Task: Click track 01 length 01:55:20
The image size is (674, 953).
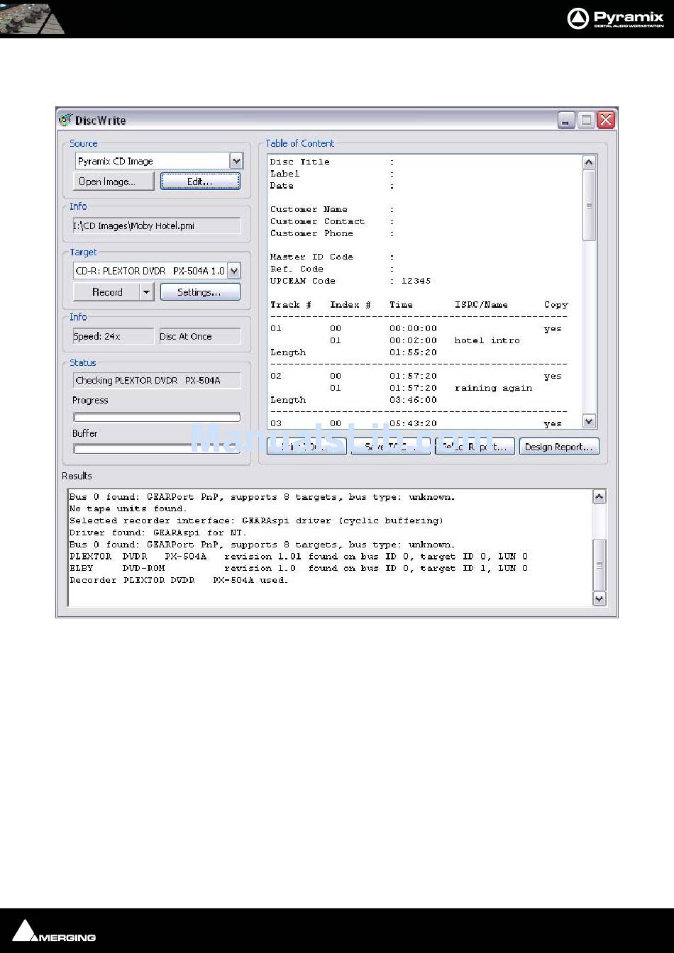Action: coord(413,352)
